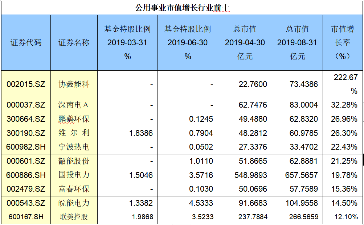The image size is (364, 225).
Task: Select code cell 000543.SZ
Action: point(26,203)
